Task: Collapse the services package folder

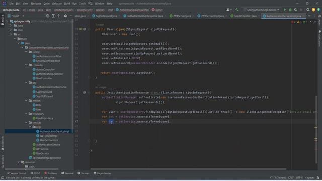Action: click(26, 123)
